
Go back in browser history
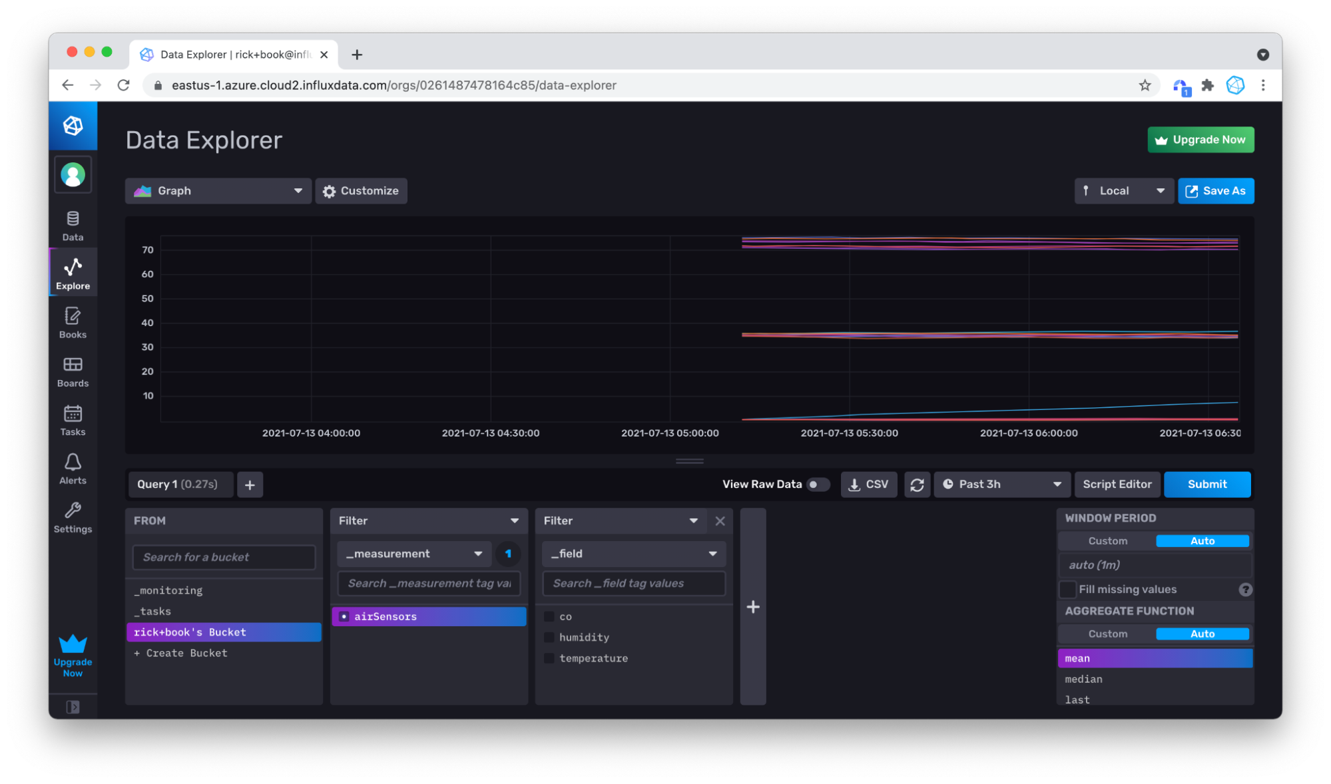tap(67, 85)
